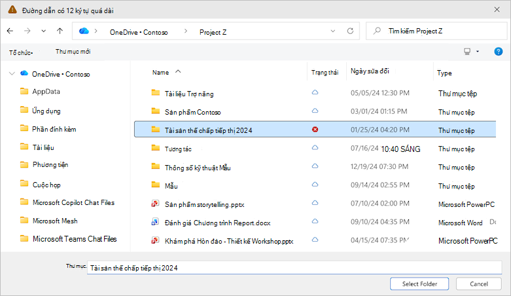Select Microsoft Copilot Chat Files in sidebar
The image size is (511, 296).
click(x=74, y=202)
